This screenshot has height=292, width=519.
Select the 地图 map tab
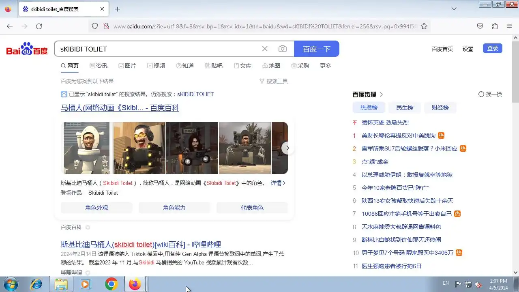(x=271, y=66)
